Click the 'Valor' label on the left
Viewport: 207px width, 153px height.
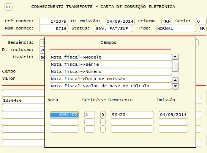9,79
